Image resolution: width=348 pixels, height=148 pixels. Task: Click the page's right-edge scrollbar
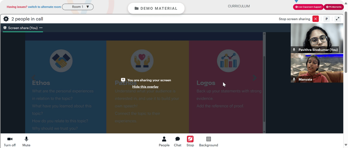[346, 42]
